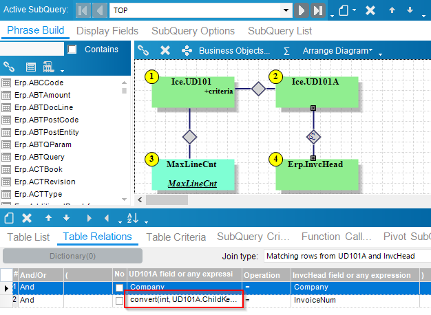
Task: Click the new subquery page icon
Action: pos(344,10)
